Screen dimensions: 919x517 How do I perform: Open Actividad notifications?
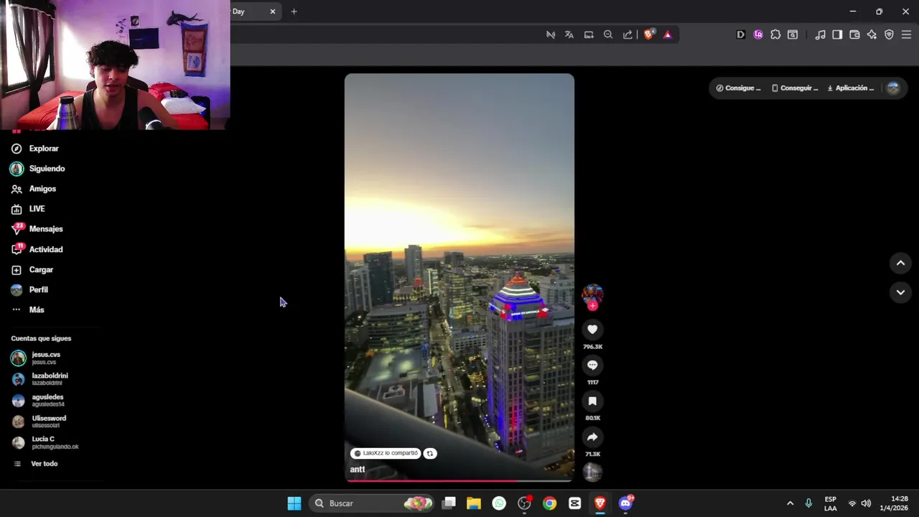point(37,249)
